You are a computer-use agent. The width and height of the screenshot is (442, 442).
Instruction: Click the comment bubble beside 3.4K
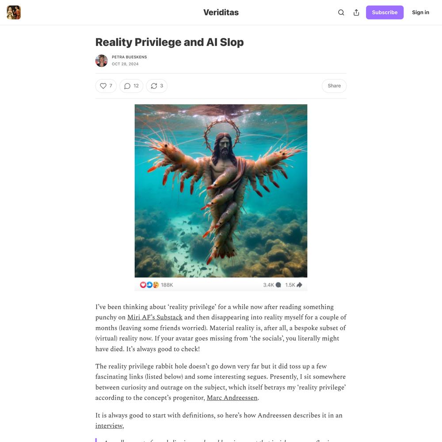278,285
